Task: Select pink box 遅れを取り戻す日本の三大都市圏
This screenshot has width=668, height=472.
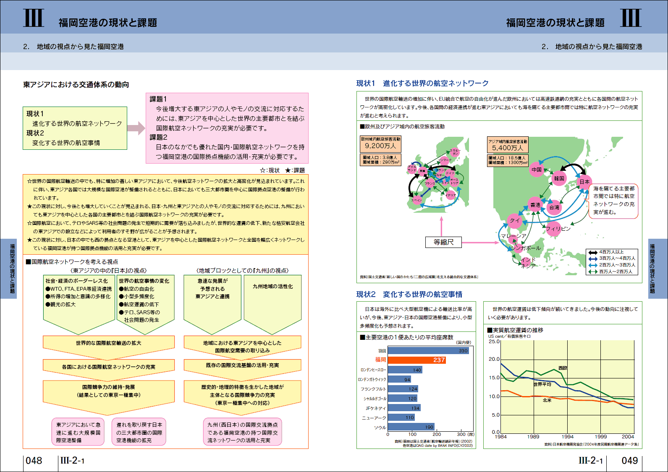Action: (x=139, y=433)
